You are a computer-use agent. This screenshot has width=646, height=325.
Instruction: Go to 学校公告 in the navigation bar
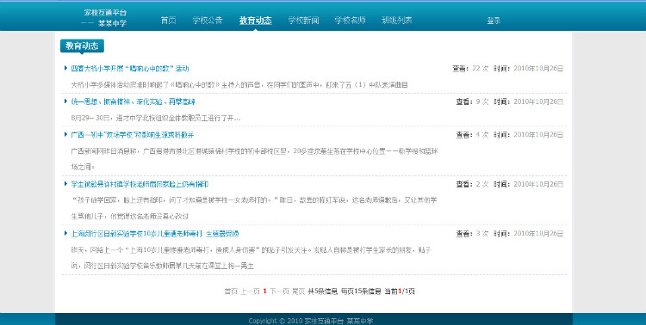coord(208,20)
